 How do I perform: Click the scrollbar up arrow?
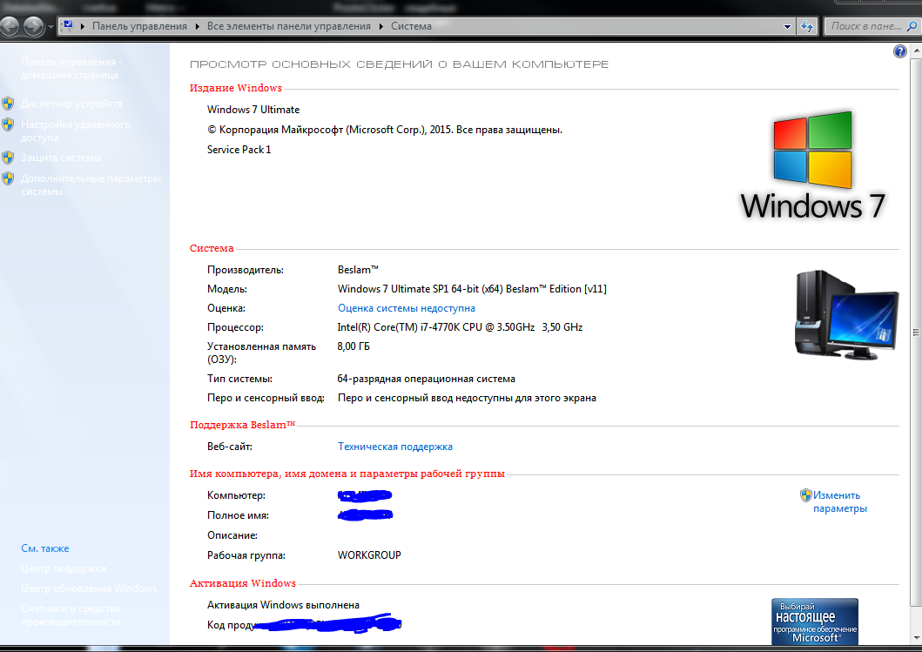point(916,50)
